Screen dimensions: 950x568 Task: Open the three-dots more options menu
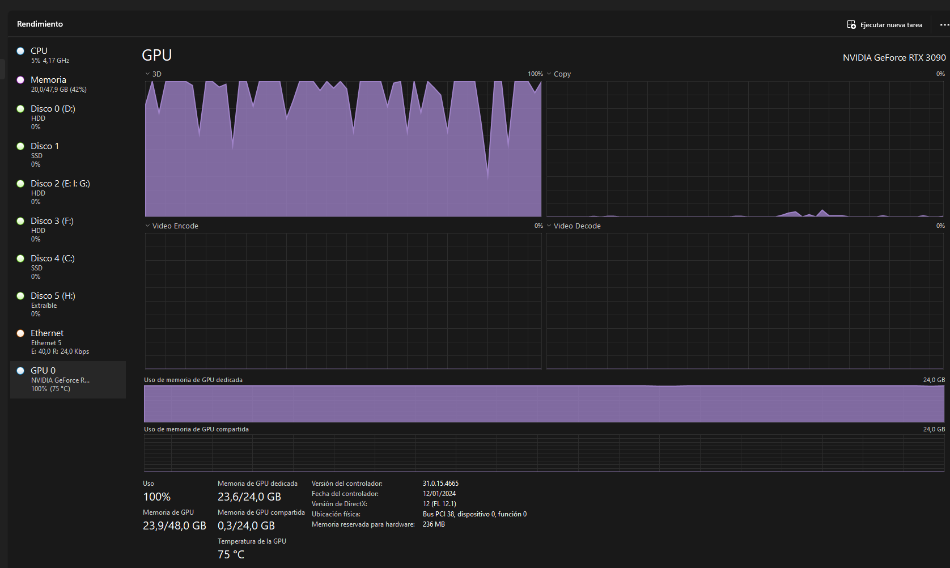click(x=944, y=25)
